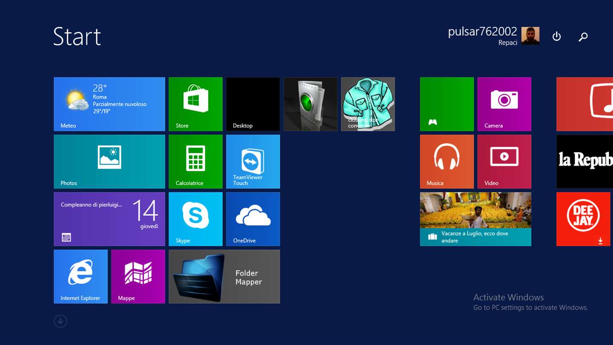Open the Store tile
The height and width of the screenshot is (345, 613).
coord(195,104)
